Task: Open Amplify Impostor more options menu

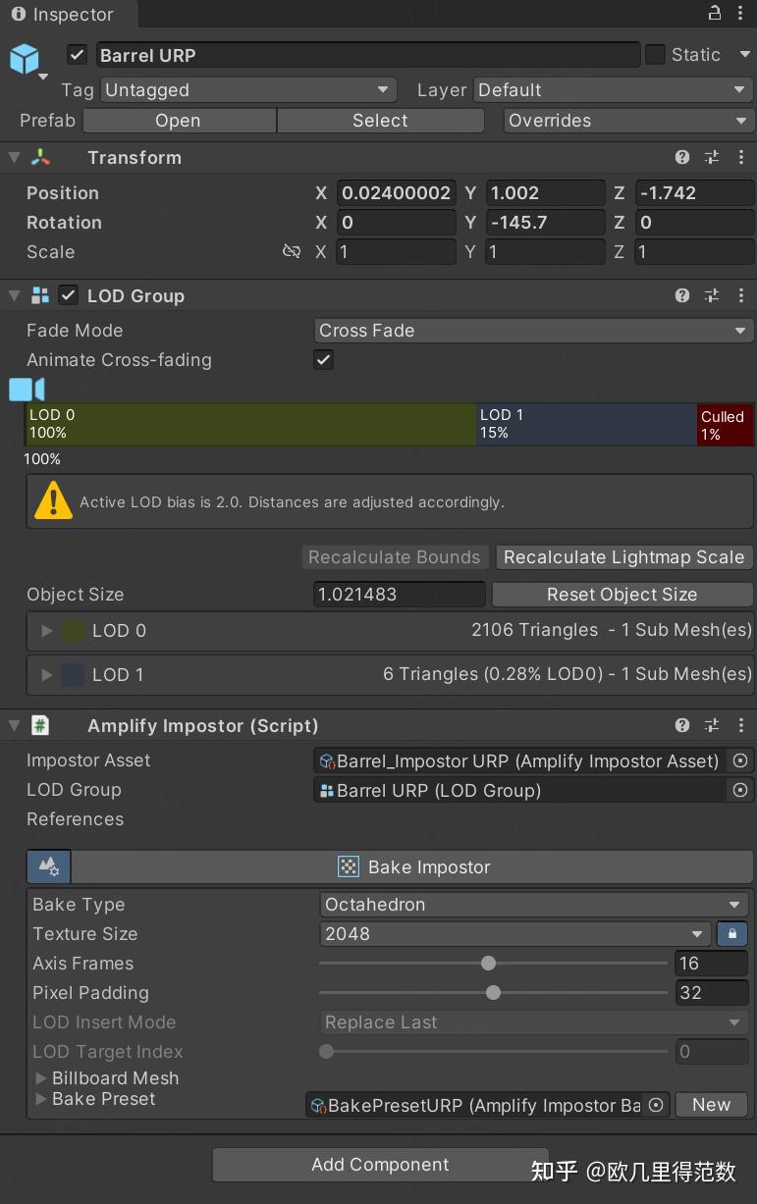Action: coord(740,725)
